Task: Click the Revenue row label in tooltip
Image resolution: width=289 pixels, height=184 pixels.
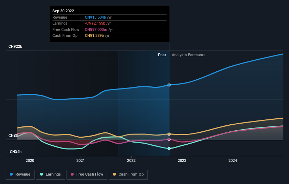Action: (x=60, y=17)
